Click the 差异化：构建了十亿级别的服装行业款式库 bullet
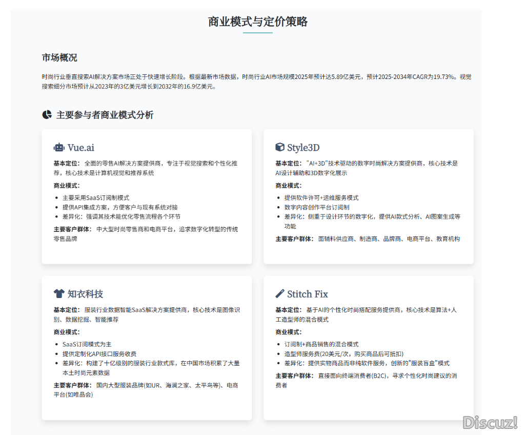526x435 pixels. [151, 368]
